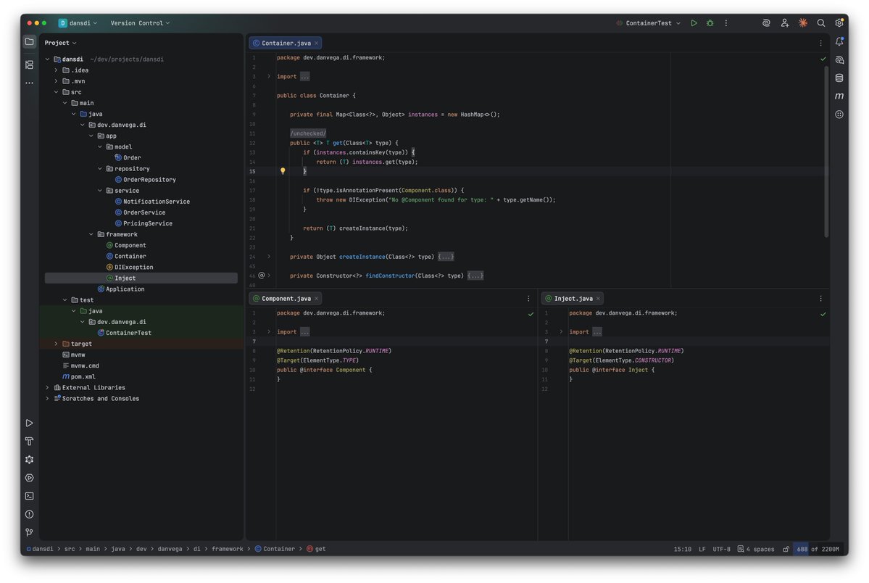Screen dimensions: 869x583
Task: Select PricingService in project tree
Action: click(x=143, y=223)
